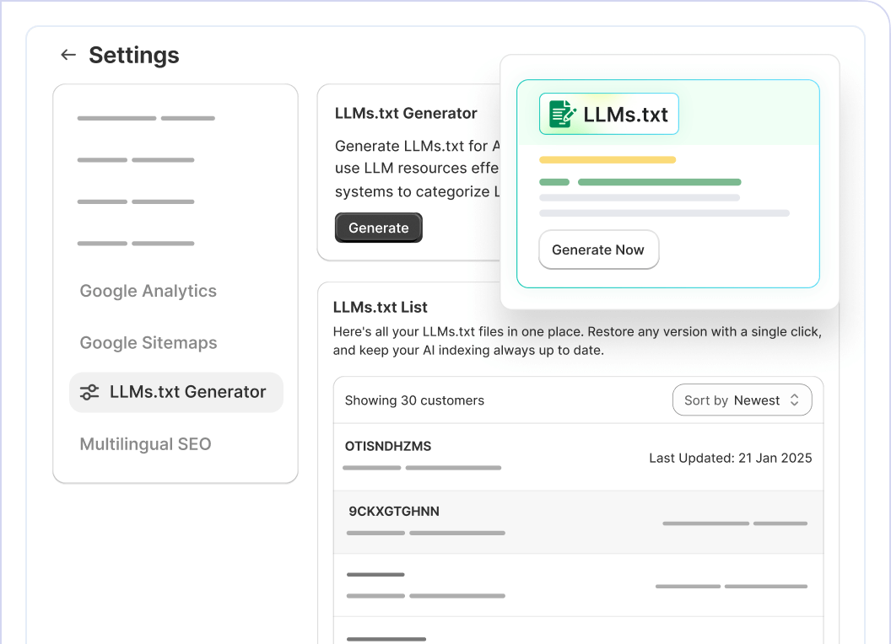Click the Settings page title
Screen dimensions: 891x644
click(133, 55)
